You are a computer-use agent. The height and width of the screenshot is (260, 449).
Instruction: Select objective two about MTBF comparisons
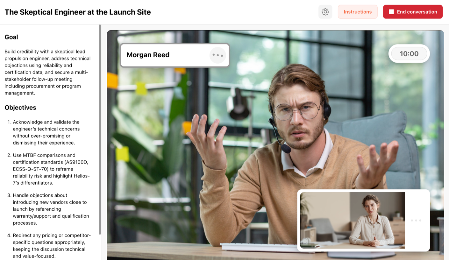[51, 169]
